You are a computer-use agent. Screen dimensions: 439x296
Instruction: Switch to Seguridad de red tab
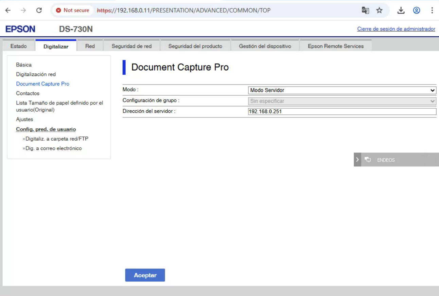131,46
